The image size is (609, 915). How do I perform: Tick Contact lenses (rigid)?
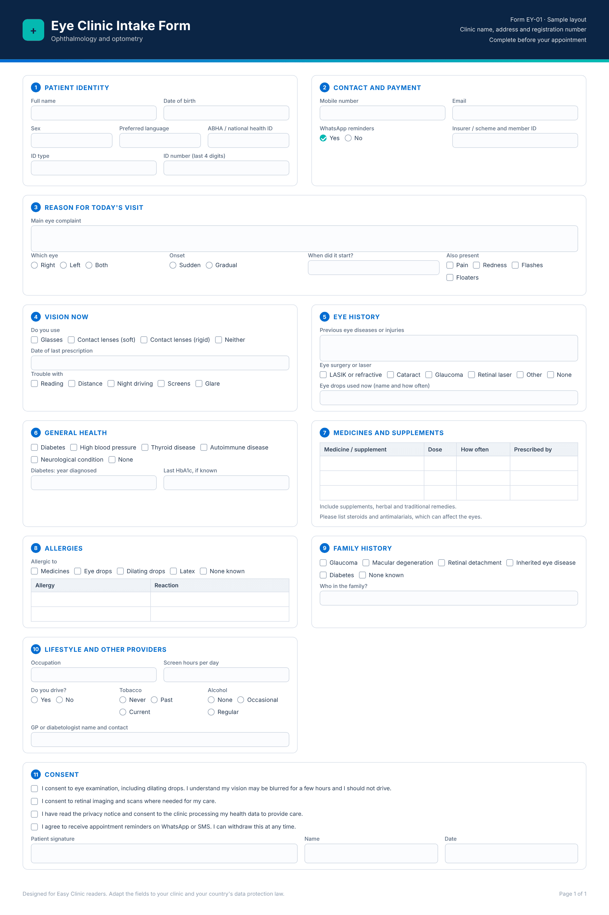coord(144,340)
